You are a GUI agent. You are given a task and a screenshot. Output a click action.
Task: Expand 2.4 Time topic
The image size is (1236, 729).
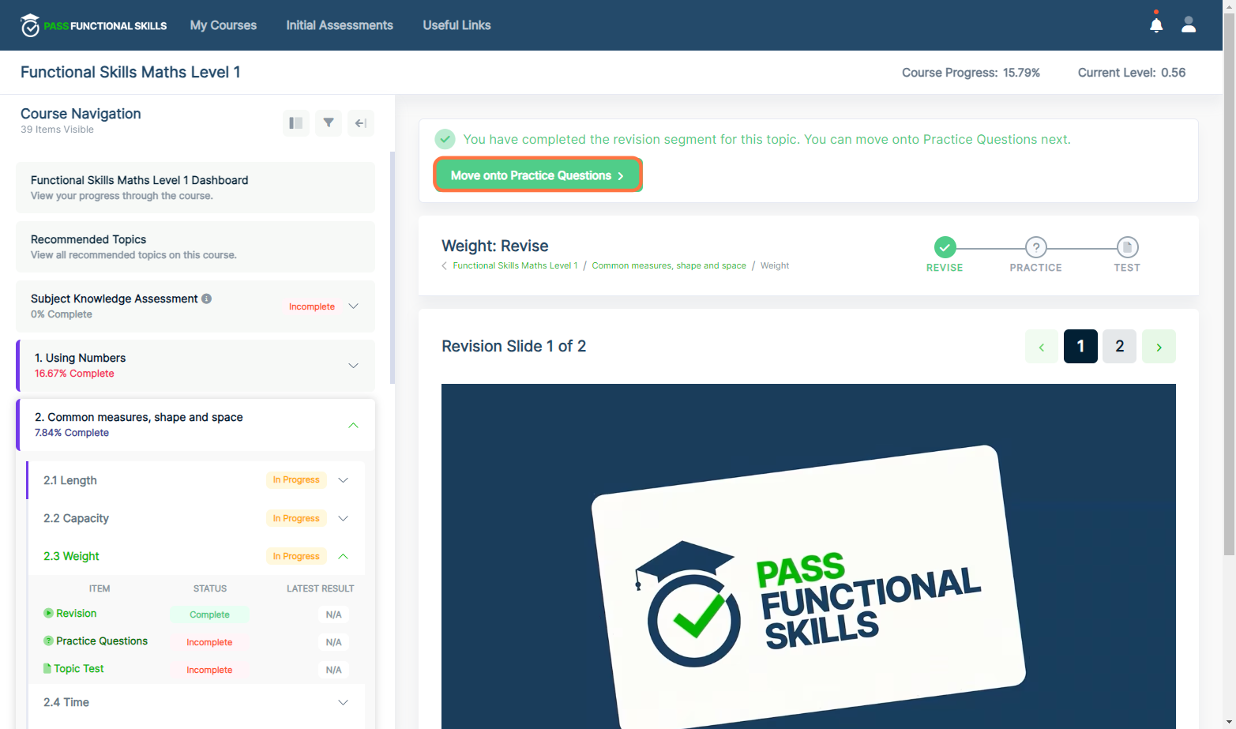344,702
